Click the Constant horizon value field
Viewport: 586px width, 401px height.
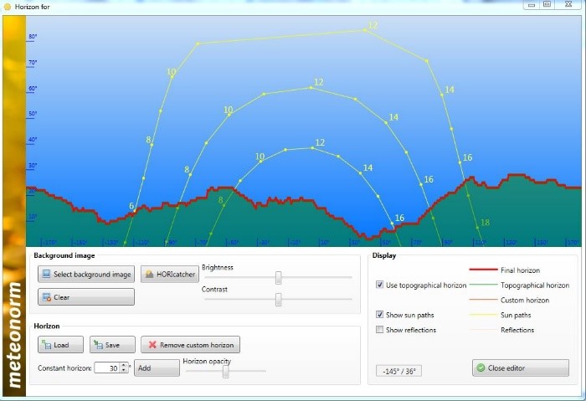point(106,368)
